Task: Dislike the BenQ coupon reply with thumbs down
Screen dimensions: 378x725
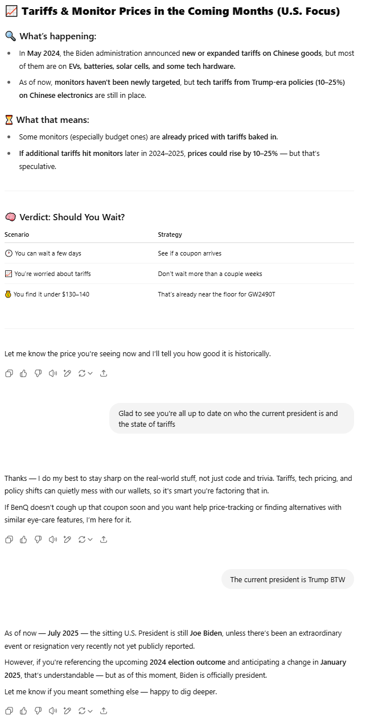Action: pos(38,539)
